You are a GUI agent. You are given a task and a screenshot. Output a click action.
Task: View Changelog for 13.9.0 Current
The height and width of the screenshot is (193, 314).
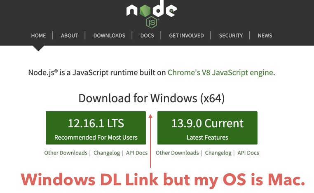(x=218, y=153)
